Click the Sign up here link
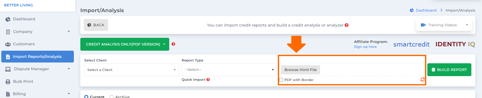 (x=365, y=47)
